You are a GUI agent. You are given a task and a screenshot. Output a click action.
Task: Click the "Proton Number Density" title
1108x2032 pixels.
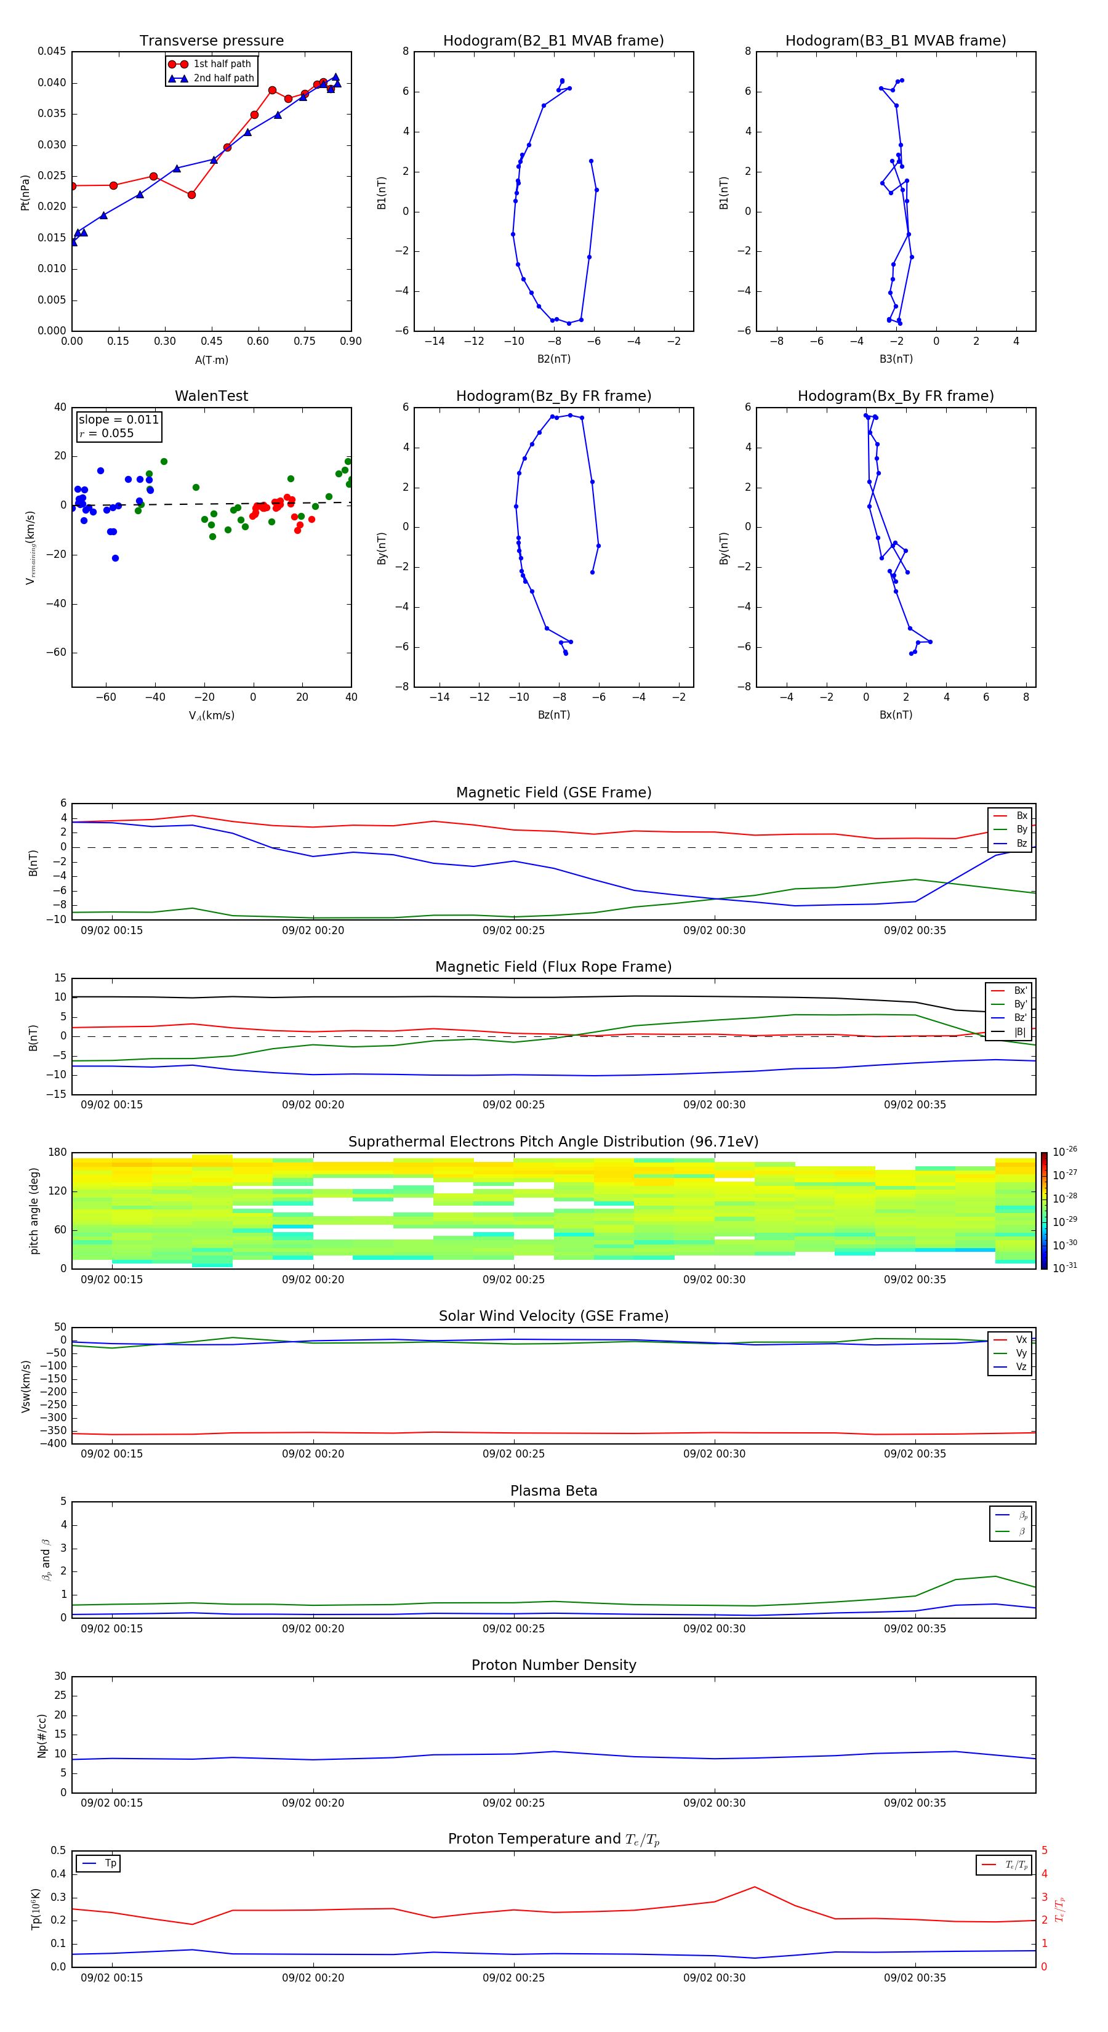click(553, 1665)
